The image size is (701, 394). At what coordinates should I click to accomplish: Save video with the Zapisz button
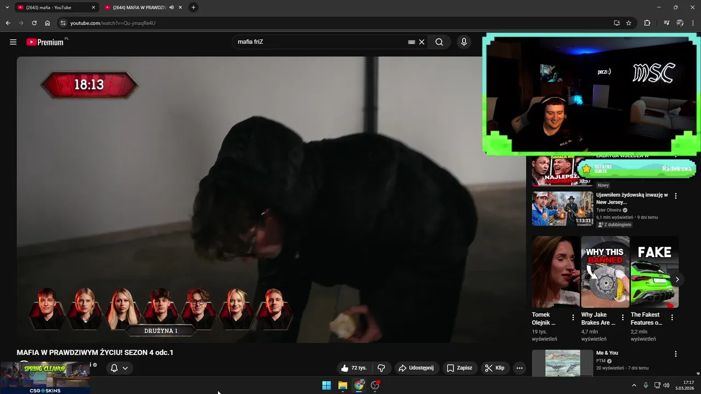coord(459,368)
